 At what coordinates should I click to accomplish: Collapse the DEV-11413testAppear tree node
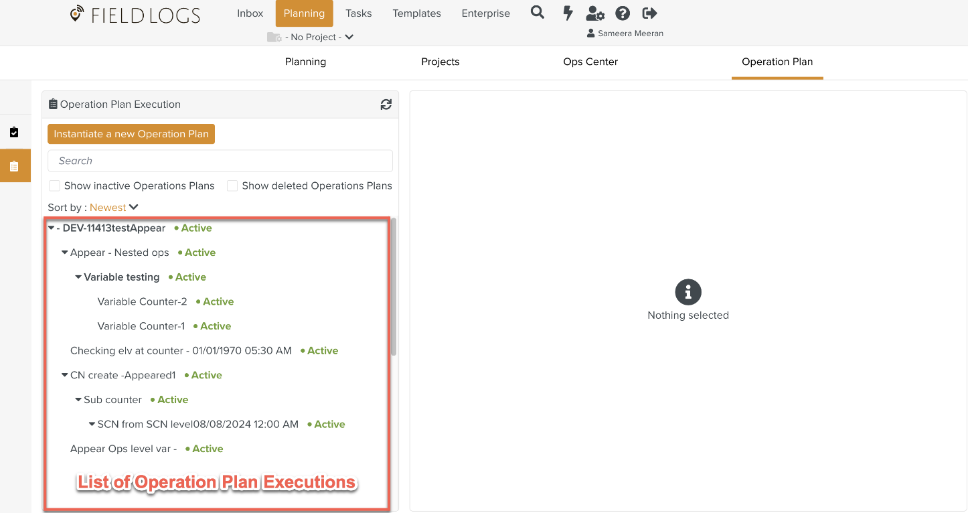coord(52,228)
